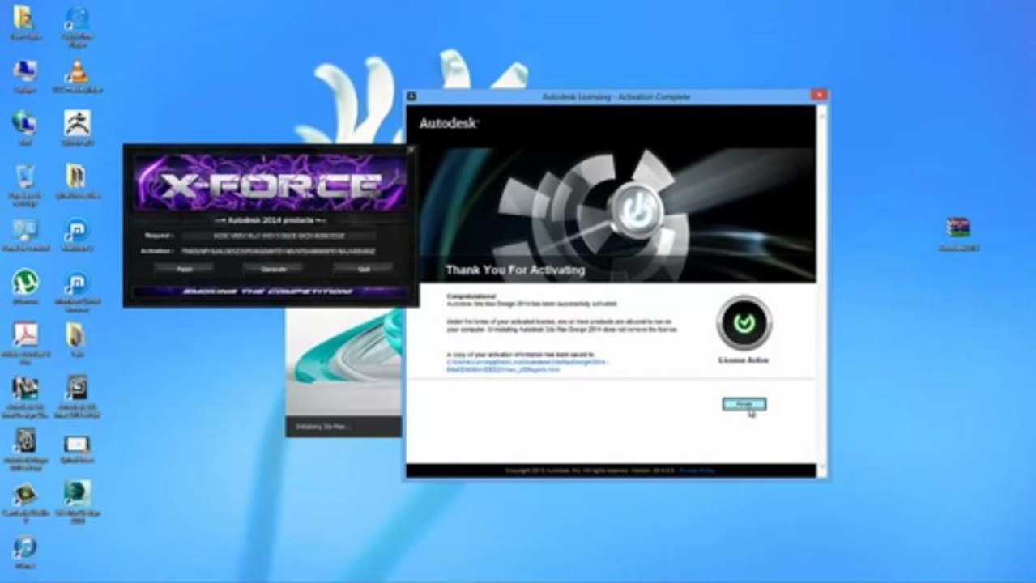Open the Recycle Bin desktop icon

(x=25, y=176)
